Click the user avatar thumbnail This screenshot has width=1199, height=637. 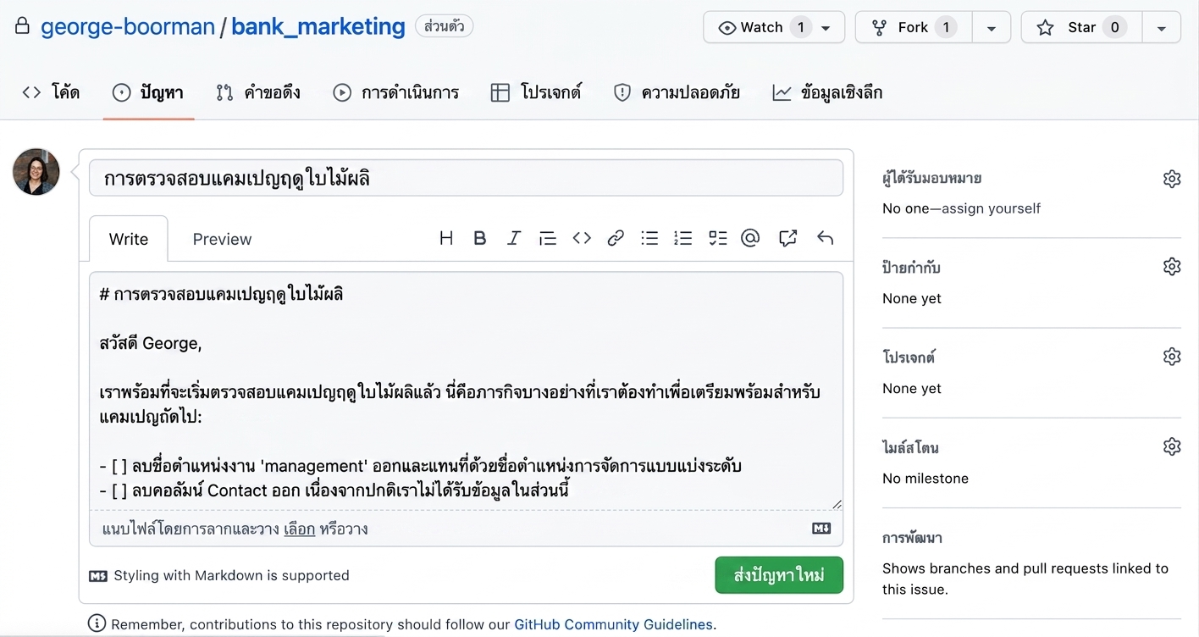(x=36, y=172)
